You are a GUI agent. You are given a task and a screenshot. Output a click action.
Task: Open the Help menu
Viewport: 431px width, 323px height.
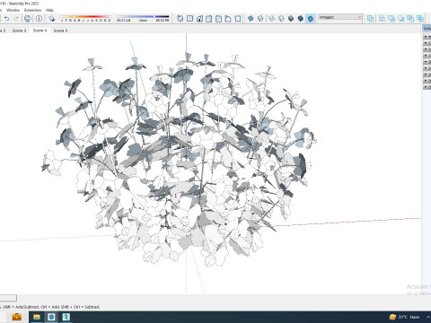point(49,10)
